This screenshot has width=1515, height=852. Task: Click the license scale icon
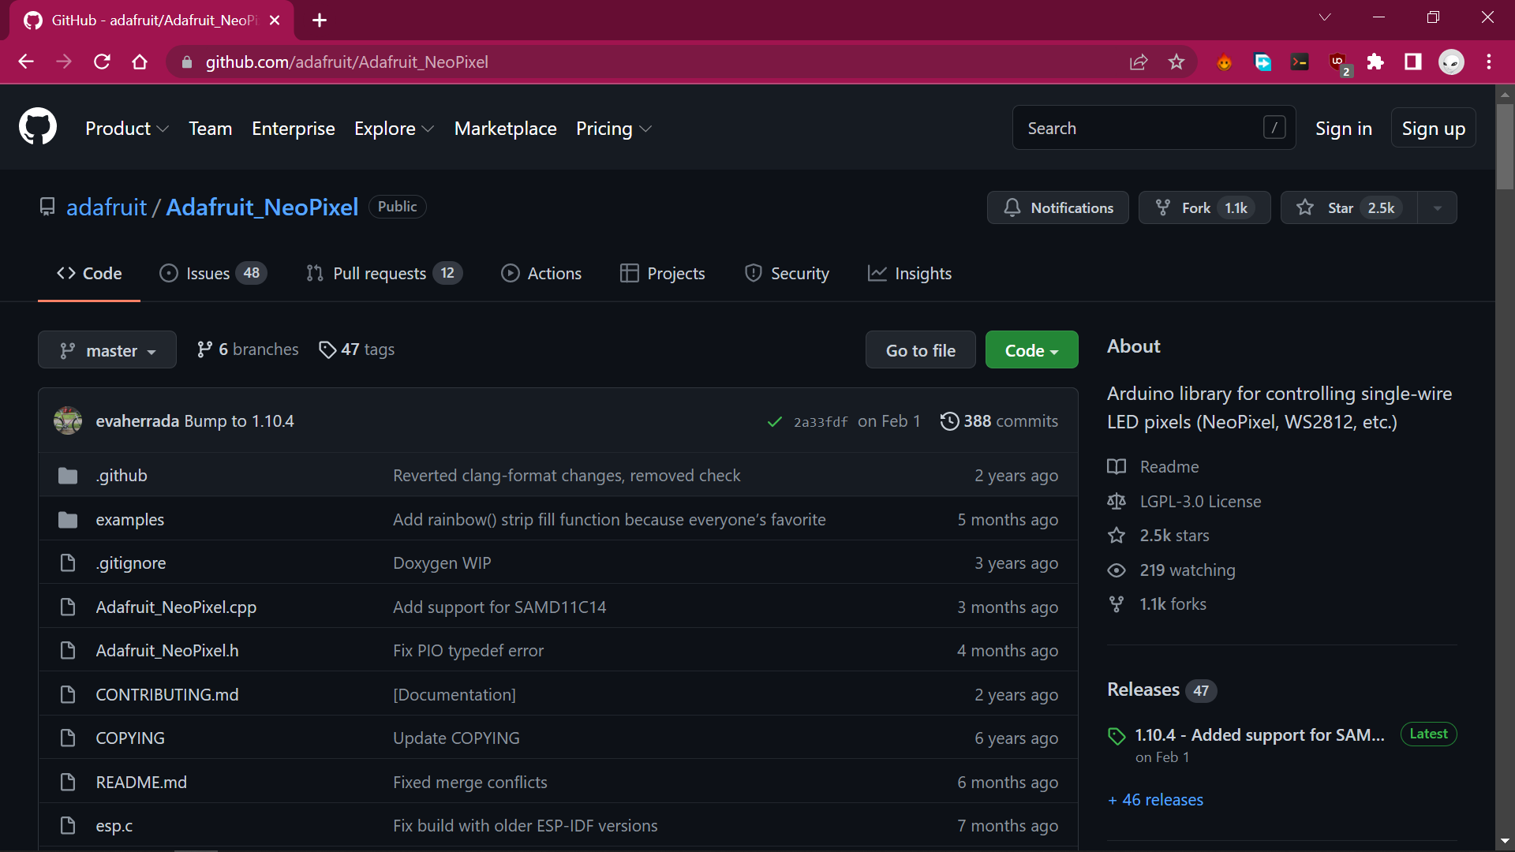point(1117,502)
